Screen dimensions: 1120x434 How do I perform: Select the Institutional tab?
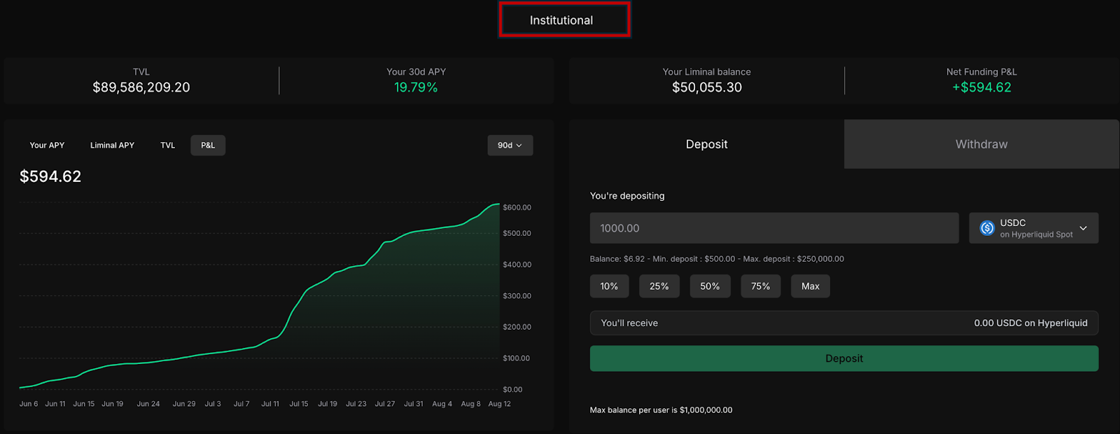(x=563, y=20)
